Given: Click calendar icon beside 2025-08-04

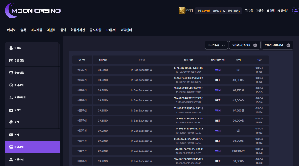Looking at the screenshot, I should point(288,45).
